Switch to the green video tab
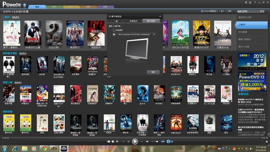The height and width of the screenshot is (152, 270). (54, 7)
